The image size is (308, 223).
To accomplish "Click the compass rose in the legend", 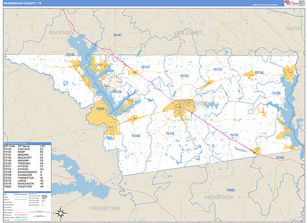I will pos(61,213).
